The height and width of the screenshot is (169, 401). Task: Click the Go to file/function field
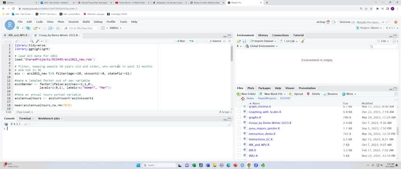[81, 28]
